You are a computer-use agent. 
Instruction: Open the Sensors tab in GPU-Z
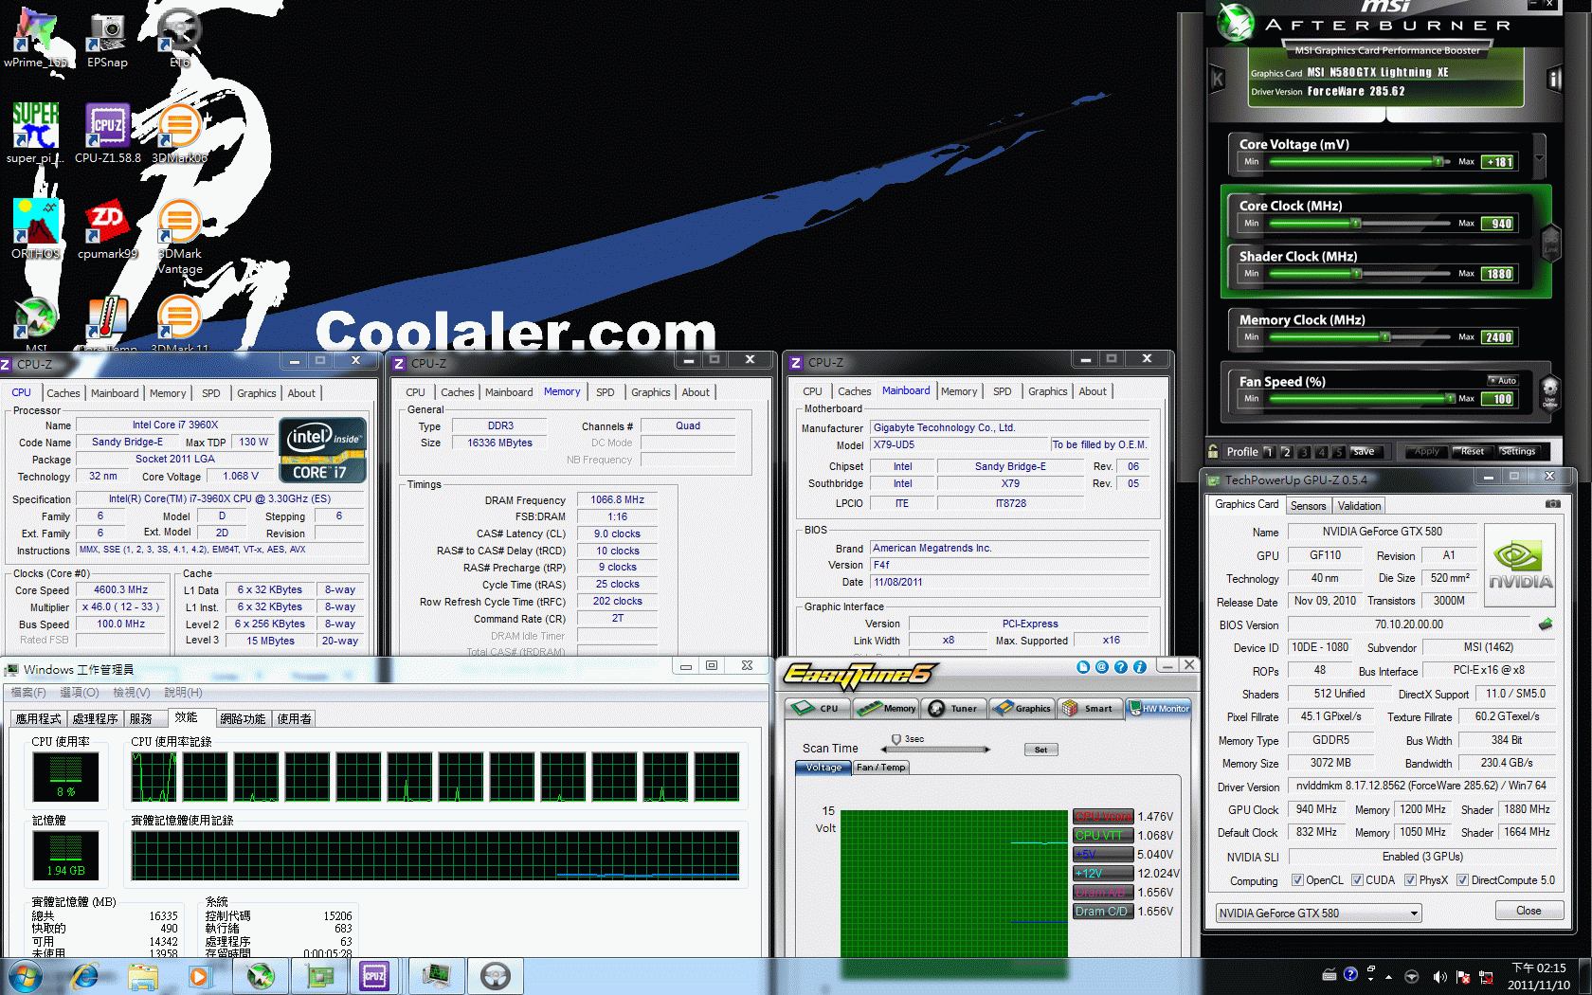1308,506
